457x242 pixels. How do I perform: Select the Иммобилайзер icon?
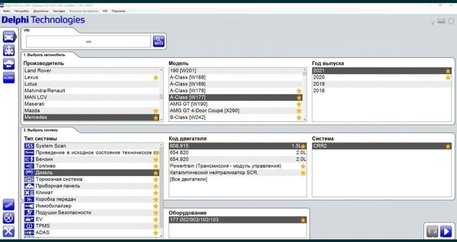coord(29,206)
